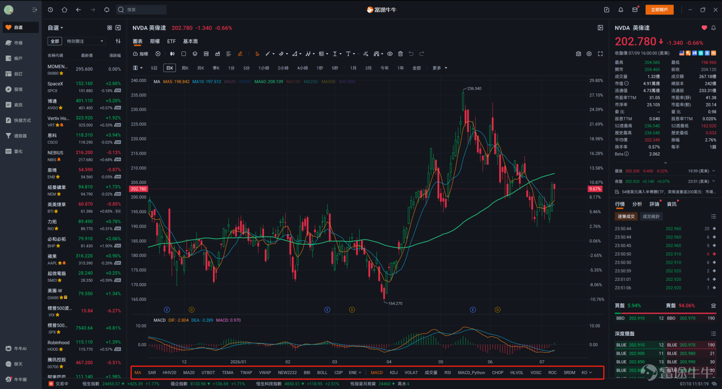Open the 分析 tab in right panel
This screenshot has width=722, height=389.
click(637, 204)
